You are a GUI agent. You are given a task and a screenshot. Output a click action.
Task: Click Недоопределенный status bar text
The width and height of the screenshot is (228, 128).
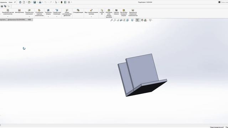click(x=217, y=127)
